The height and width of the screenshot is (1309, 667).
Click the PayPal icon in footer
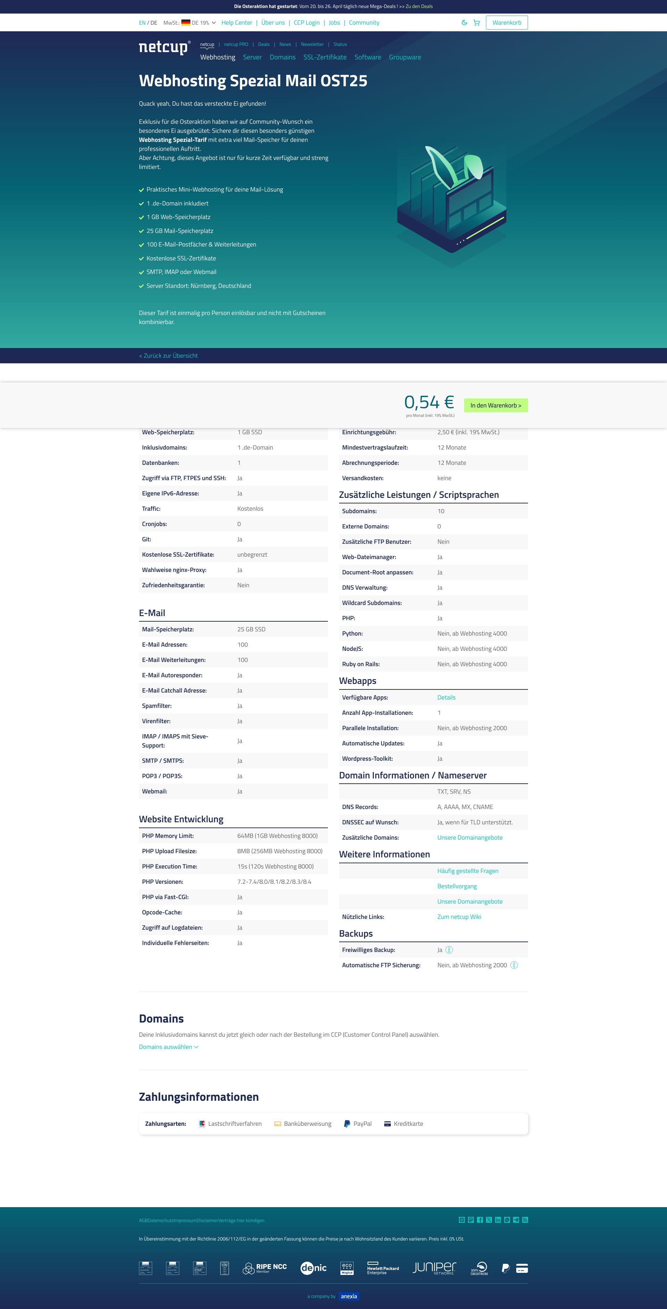point(505,1268)
